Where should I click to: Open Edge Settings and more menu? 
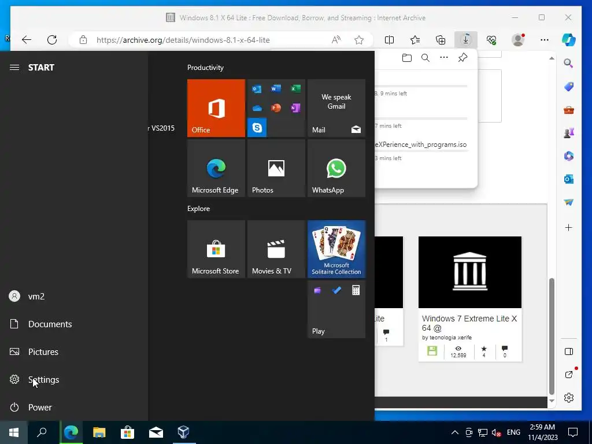pyautogui.click(x=544, y=40)
